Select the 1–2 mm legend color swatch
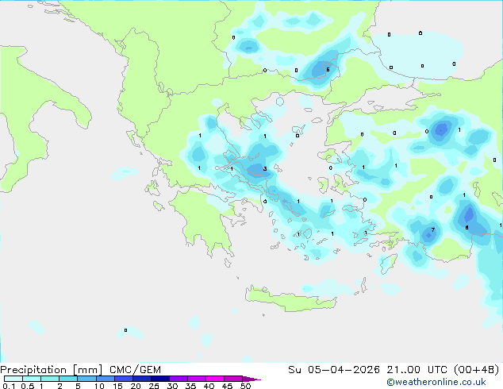 [x=50, y=379]
